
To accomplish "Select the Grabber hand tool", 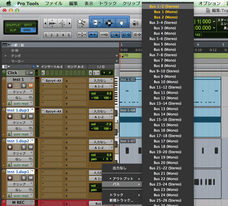I will pyautogui.click(x=121, y=23).
